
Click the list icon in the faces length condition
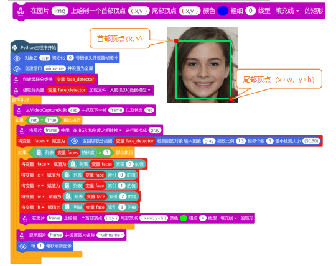tap(39, 152)
